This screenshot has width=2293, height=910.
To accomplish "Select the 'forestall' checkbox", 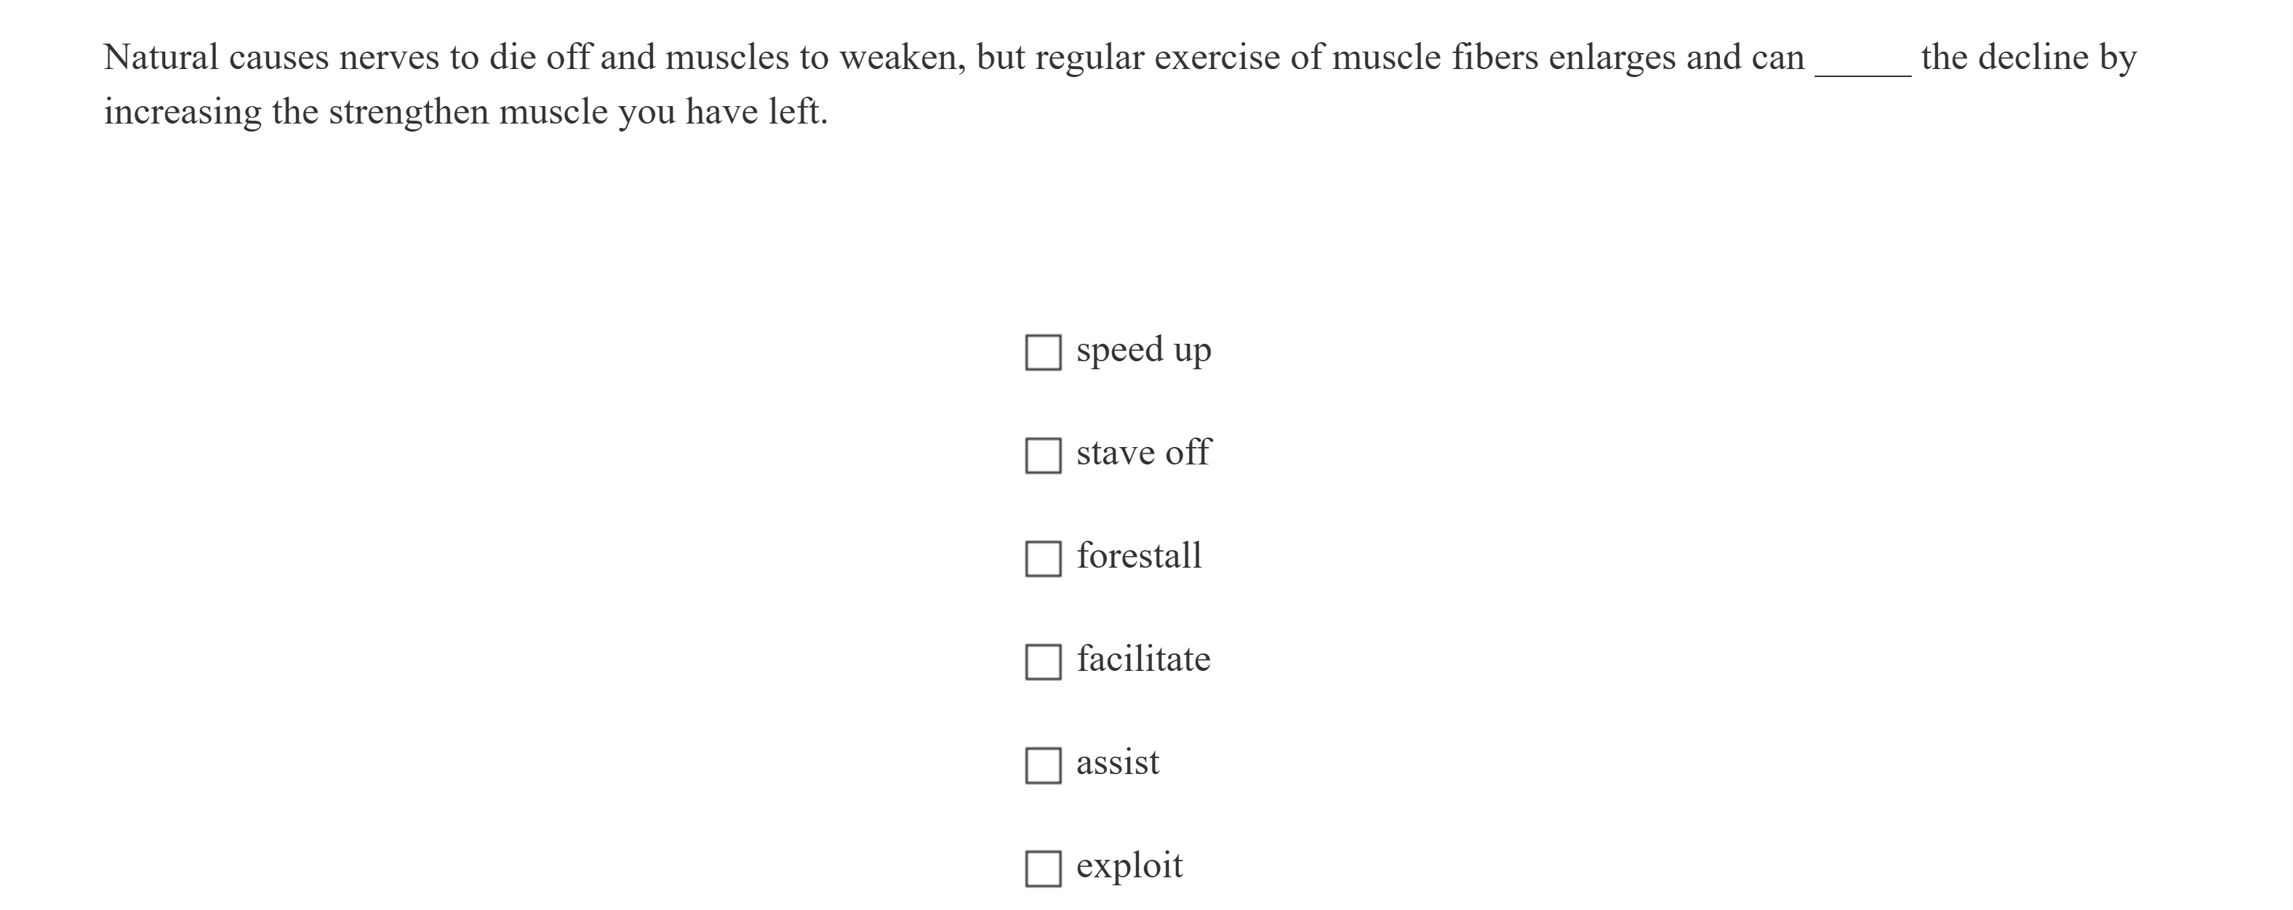I will click(1042, 559).
